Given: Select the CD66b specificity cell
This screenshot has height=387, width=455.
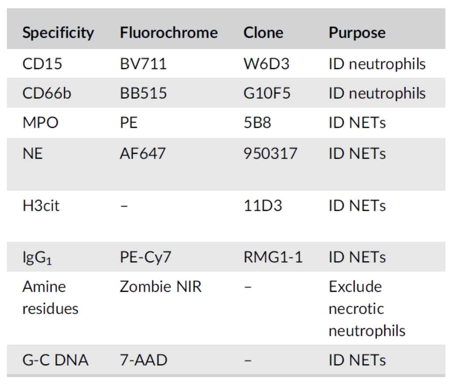Looking at the screenshot, I should (46, 93).
